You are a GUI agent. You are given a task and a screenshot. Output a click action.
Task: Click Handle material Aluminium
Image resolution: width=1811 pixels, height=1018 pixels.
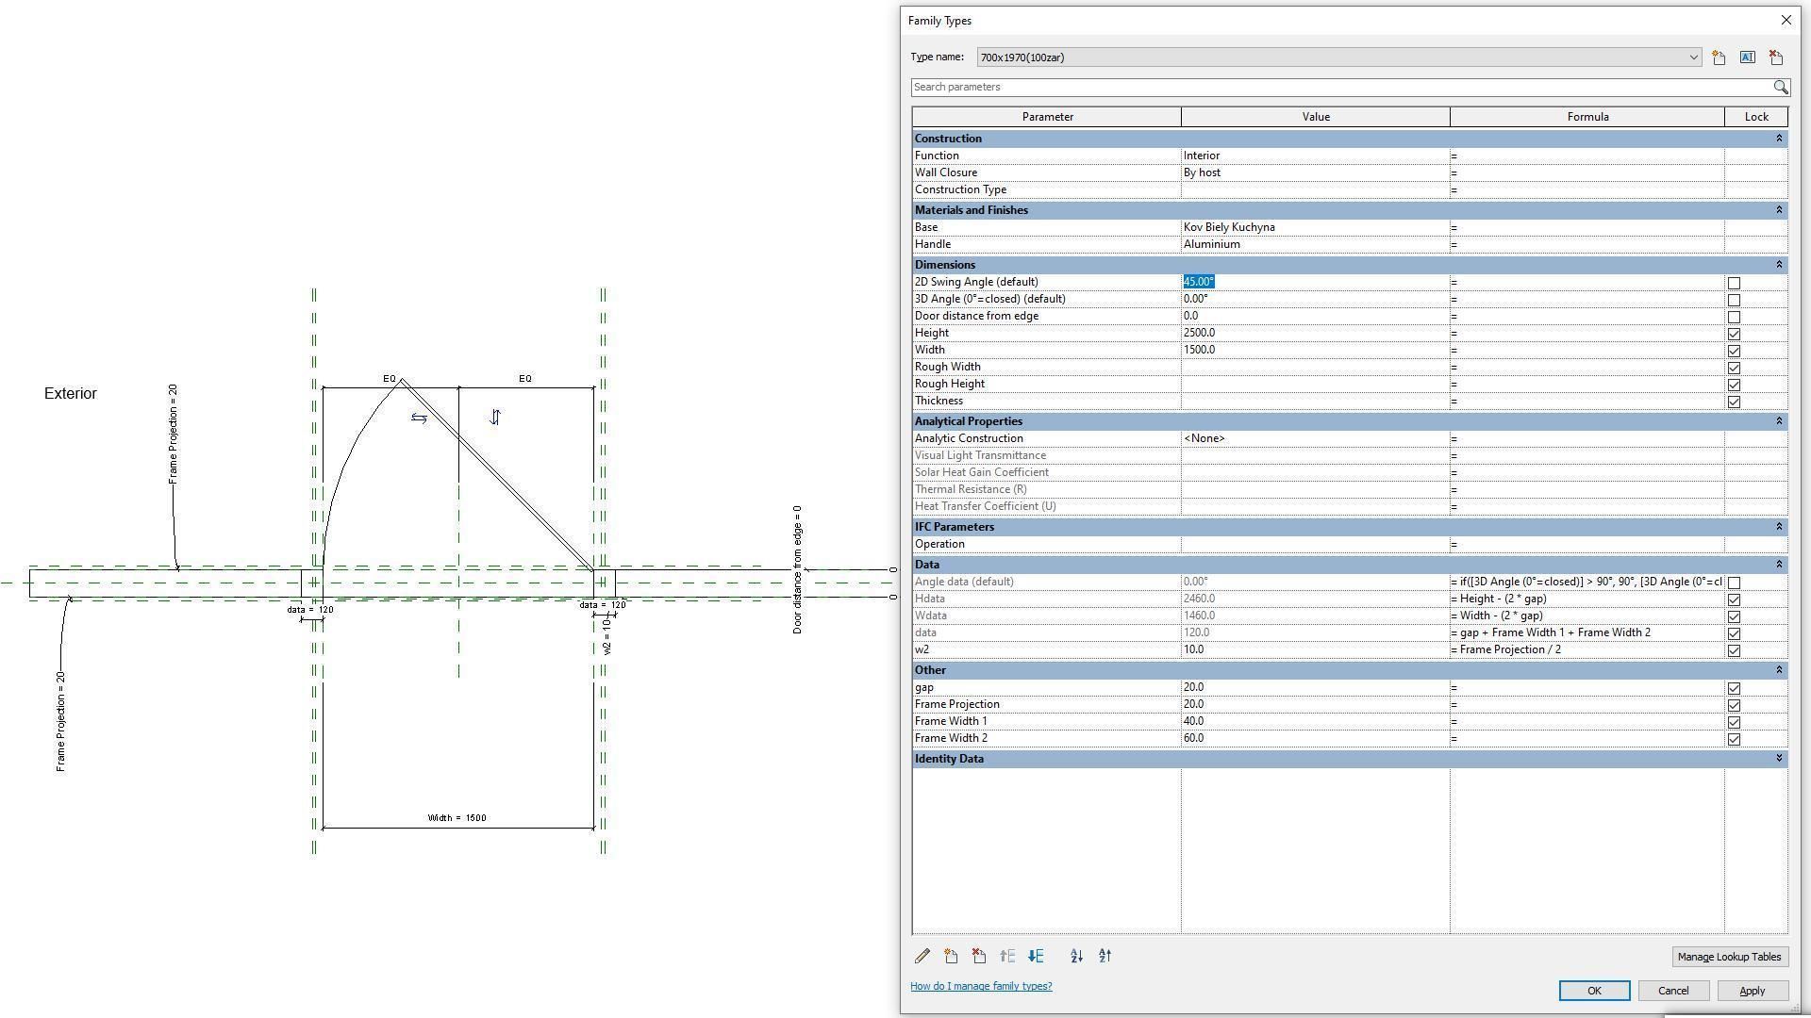click(1315, 244)
